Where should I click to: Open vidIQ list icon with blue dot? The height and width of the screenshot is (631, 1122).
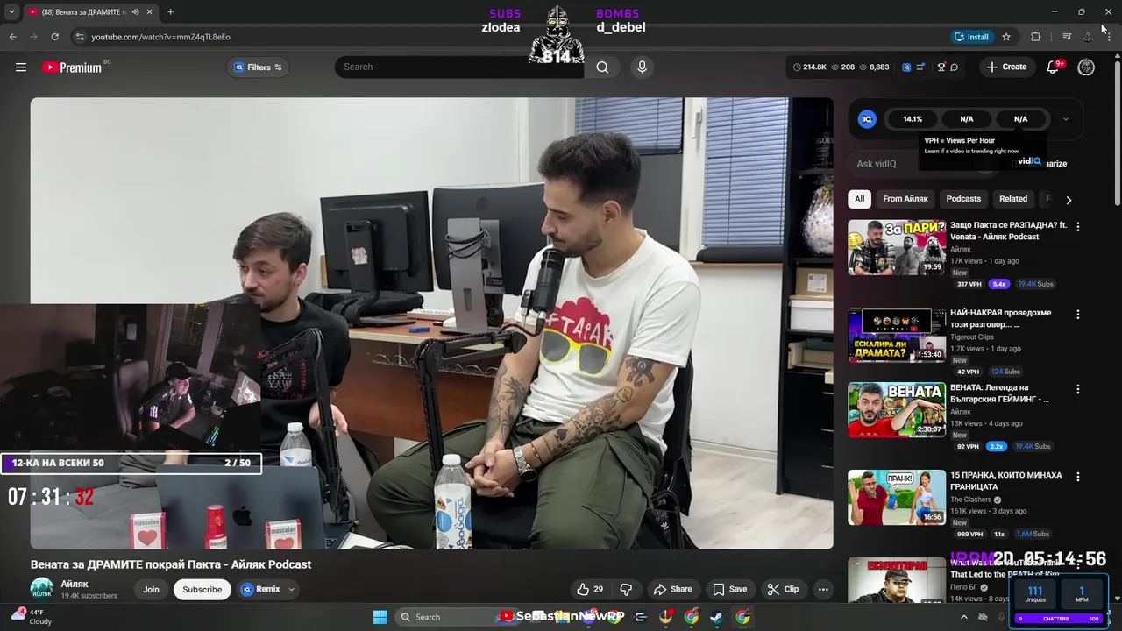(x=920, y=67)
